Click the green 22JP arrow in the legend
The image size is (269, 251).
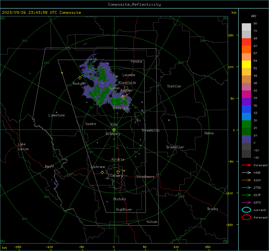[246, 195]
